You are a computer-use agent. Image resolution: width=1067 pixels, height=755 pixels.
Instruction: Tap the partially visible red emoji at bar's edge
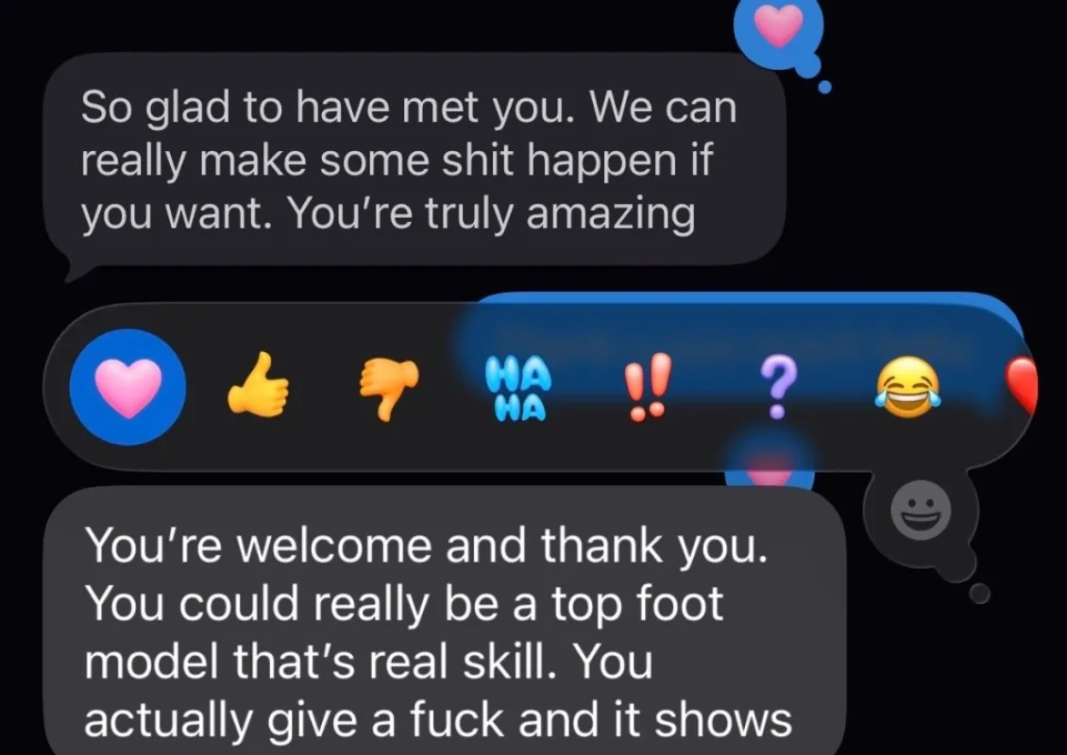tap(1022, 386)
